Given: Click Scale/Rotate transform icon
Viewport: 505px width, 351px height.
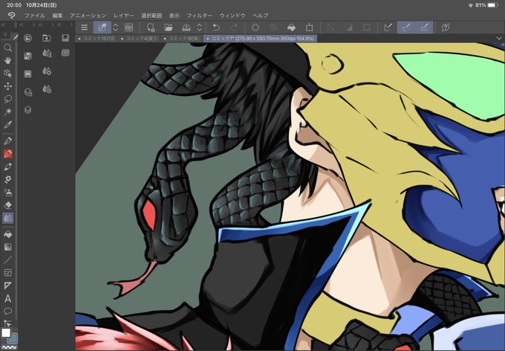Looking at the screenshot, I should point(309,28).
